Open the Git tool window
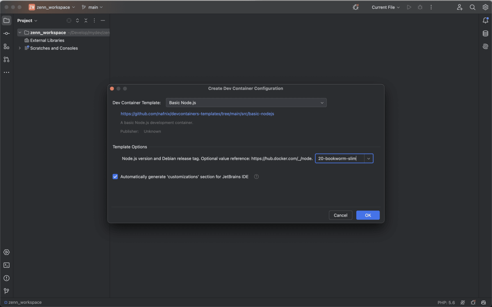This screenshot has width=492, height=307. [x=7, y=291]
